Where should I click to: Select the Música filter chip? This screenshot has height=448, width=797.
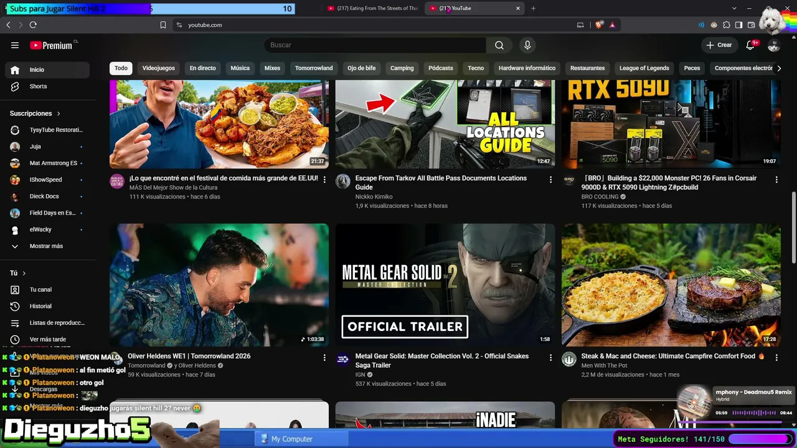[x=240, y=68]
